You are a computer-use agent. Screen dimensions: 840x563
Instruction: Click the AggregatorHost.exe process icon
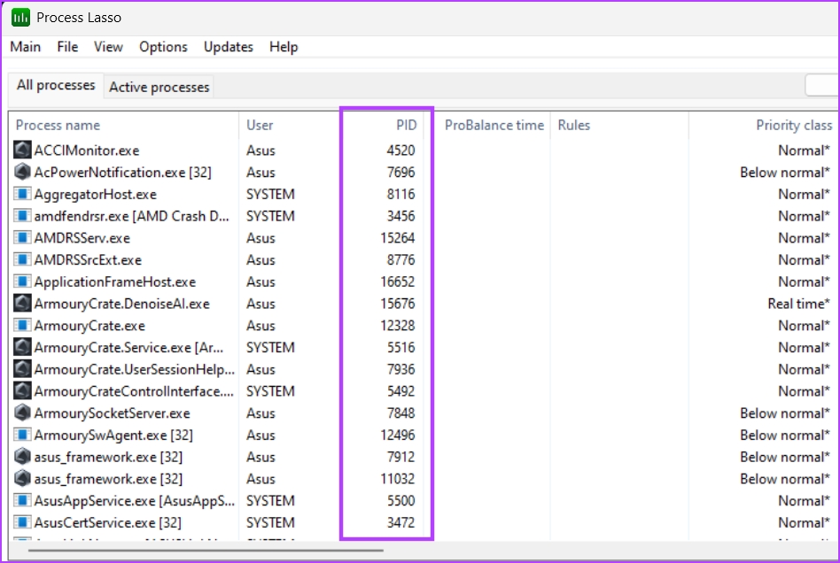pyautogui.click(x=23, y=195)
